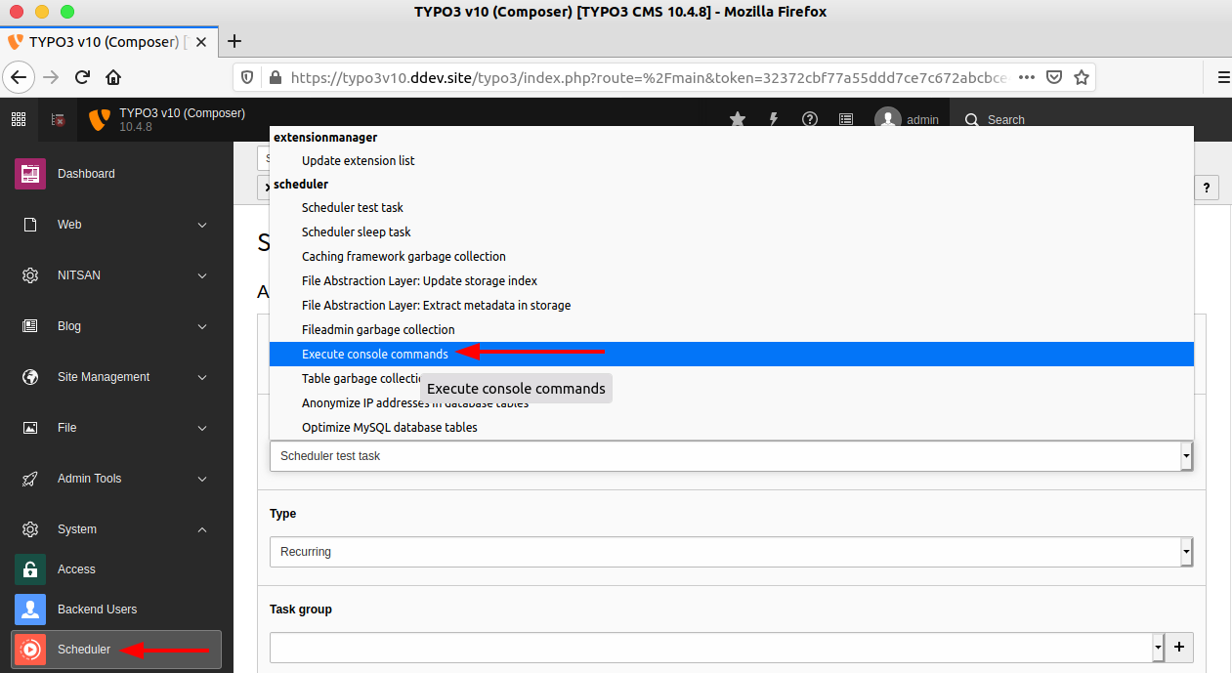Viewport: 1232px width, 673px height.
Task: Click the plus button beside Task group
Action: tap(1178, 647)
